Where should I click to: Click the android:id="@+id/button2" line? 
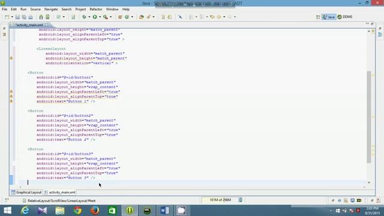click(65, 116)
